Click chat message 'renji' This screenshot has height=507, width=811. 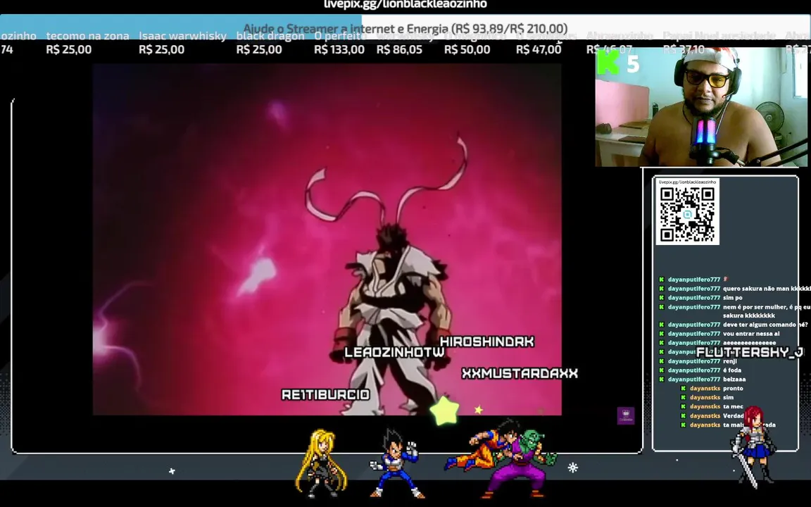click(730, 361)
